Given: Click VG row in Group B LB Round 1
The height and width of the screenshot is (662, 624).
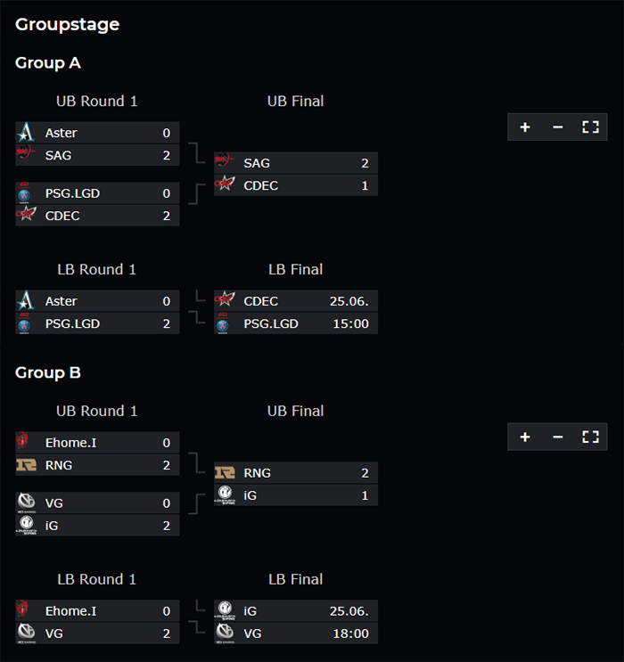Looking at the screenshot, I should (97, 633).
